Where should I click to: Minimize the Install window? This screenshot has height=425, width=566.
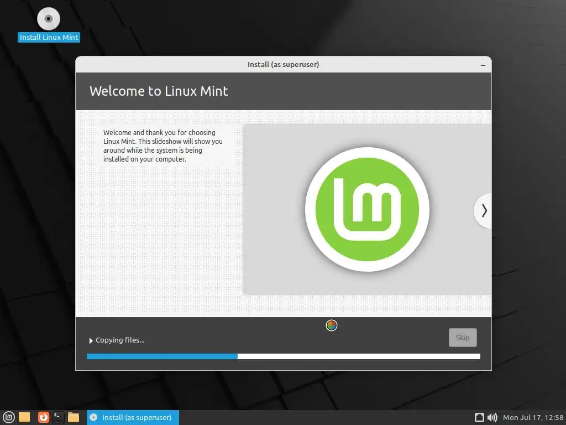pyautogui.click(x=483, y=65)
